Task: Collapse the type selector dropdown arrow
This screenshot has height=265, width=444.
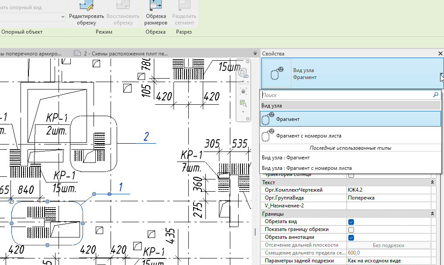Action: [x=441, y=75]
